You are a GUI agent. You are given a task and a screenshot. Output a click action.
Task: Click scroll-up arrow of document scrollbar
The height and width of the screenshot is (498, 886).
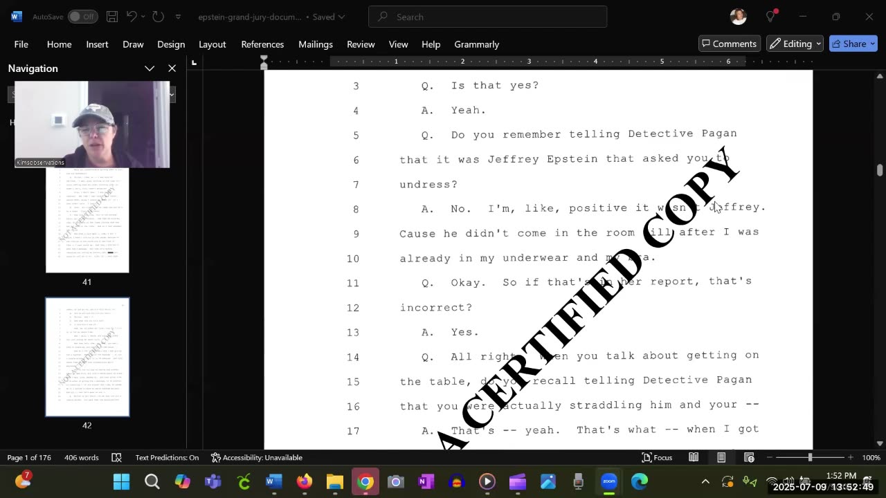[880, 75]
